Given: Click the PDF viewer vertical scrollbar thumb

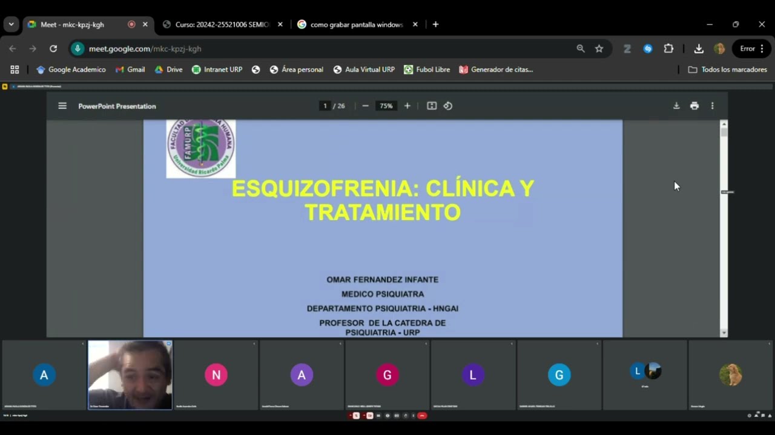Looking at the screenshot, I should click(724, 132).
